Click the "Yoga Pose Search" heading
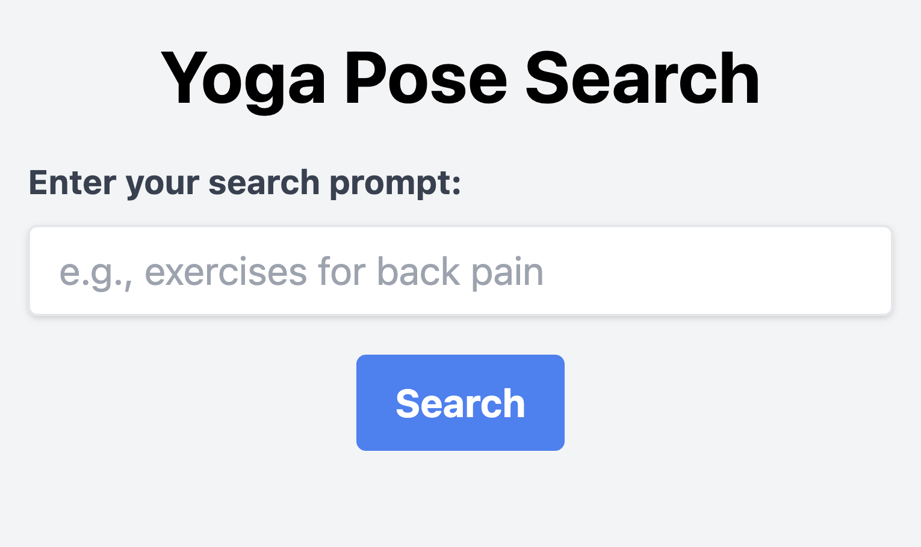The image size is (921, 547). (460, 79)
